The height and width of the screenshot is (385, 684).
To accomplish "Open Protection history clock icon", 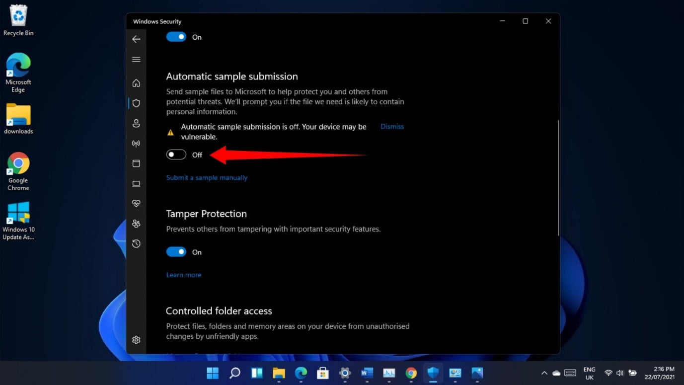I will pyautogui.click(x=136, y=243).
